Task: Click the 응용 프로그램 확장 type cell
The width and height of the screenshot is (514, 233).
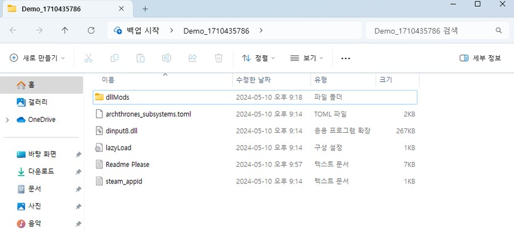Action: click(342, 131)
